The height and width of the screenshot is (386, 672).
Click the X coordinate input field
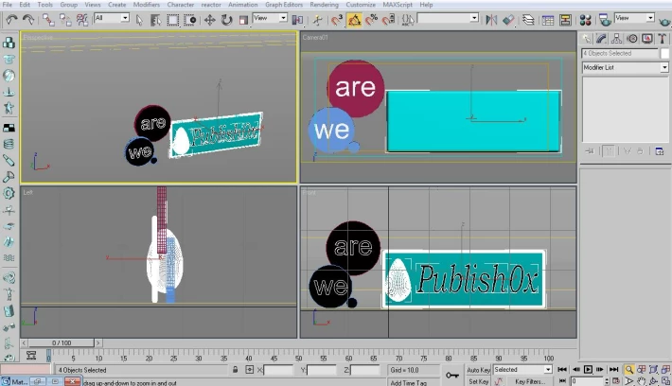tap(278, 370)
